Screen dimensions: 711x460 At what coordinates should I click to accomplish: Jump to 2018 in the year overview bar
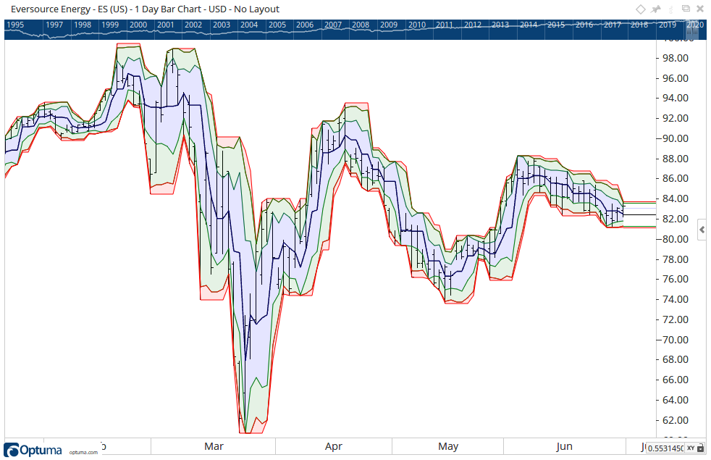[x=639, y=25]
